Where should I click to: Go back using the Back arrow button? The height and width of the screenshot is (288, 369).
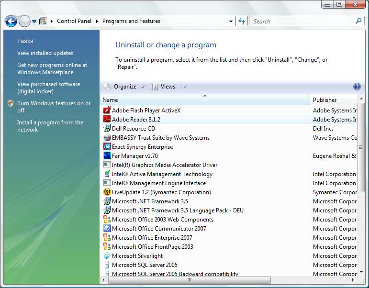11,21
